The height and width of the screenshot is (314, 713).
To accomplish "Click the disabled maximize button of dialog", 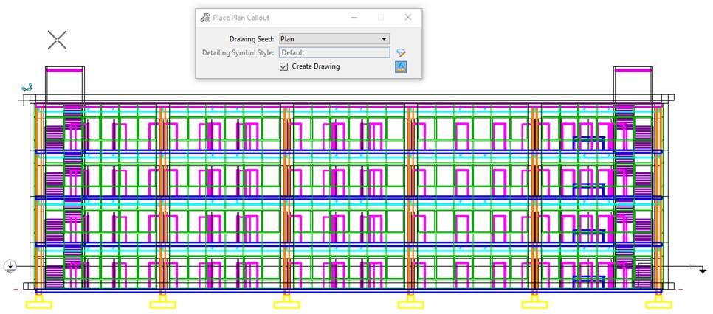I will pos(381,18).
